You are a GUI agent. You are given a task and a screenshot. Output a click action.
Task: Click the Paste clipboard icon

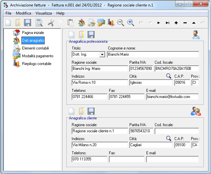tap(71, 23)
